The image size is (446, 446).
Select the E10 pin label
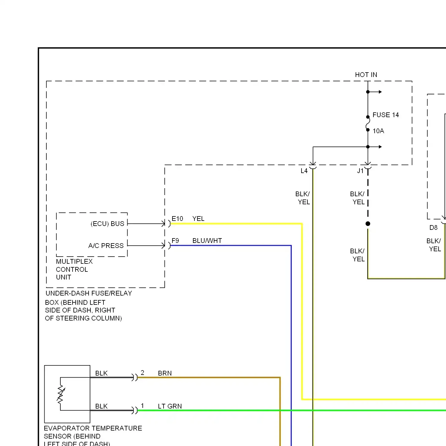tap(178, 219)
